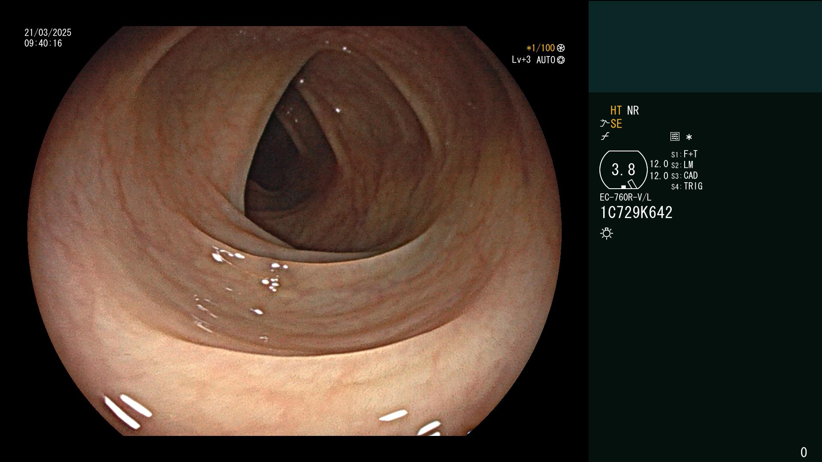822x462 pixels.
Task: Click the upper 12.0 value
Action: [659, 164]
